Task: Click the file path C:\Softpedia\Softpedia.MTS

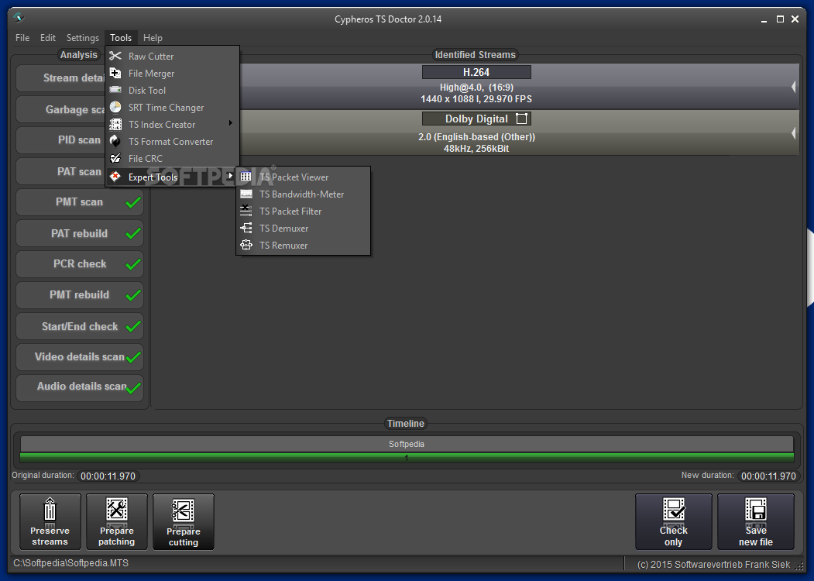Action: (x=71, y=563)
